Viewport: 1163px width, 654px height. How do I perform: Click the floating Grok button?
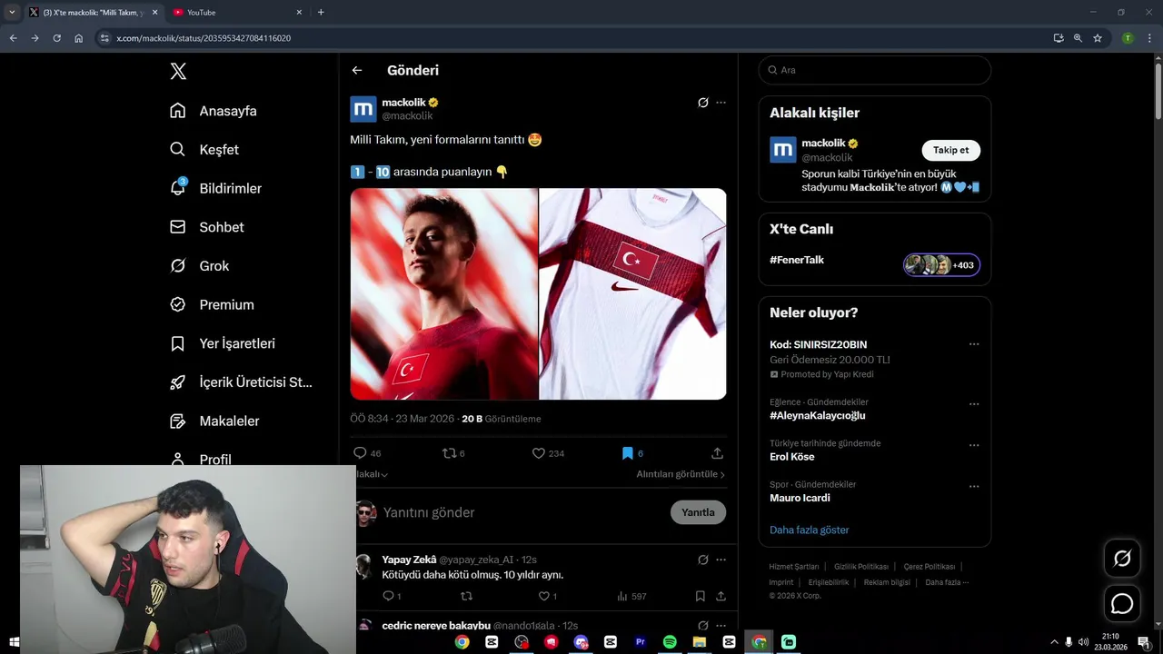1122,559
